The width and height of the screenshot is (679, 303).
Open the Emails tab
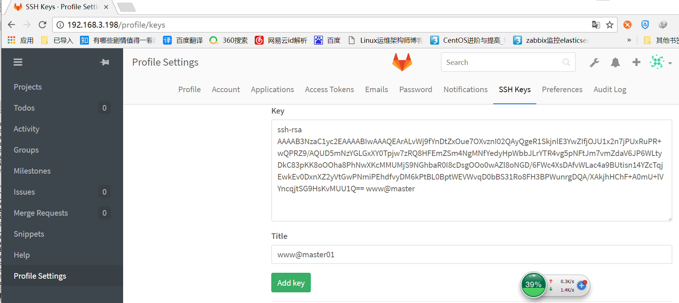tap(376, 90)
